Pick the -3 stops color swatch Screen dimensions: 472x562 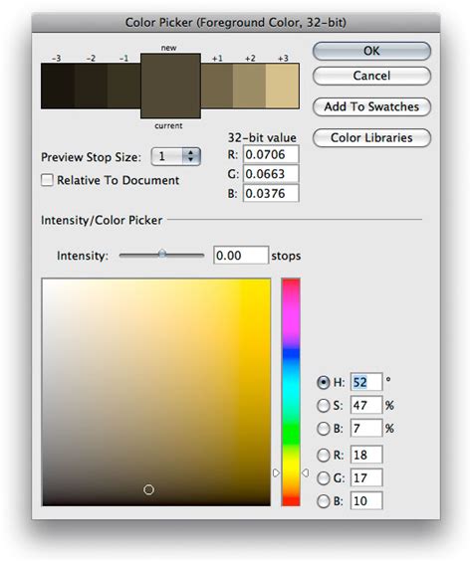(58, 86)
